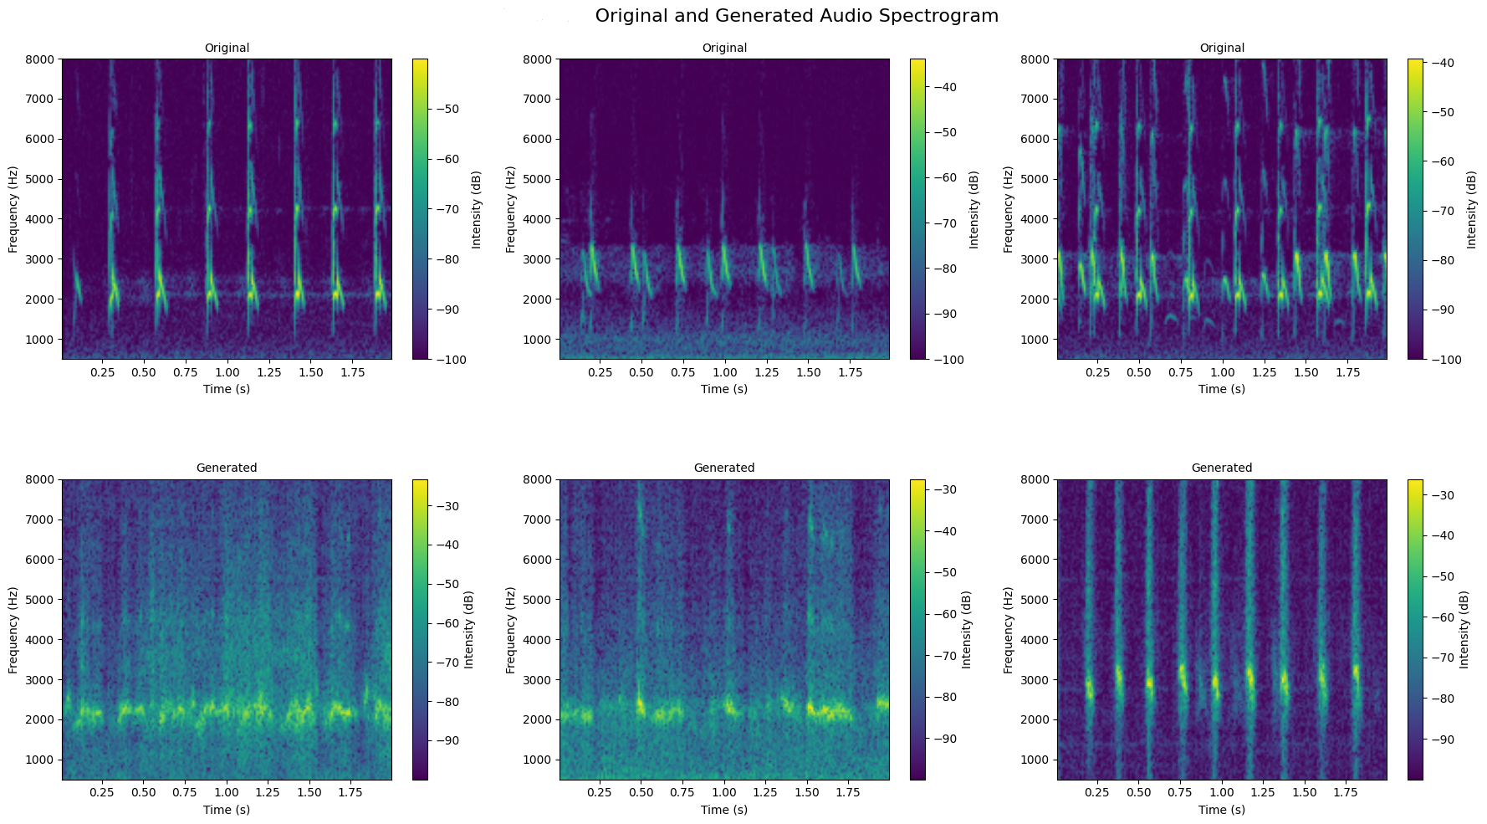Click the bottom-right Generated spectrogram with vertical stripes
This screenshot has width=1487, height=824.
[1222, 629]
